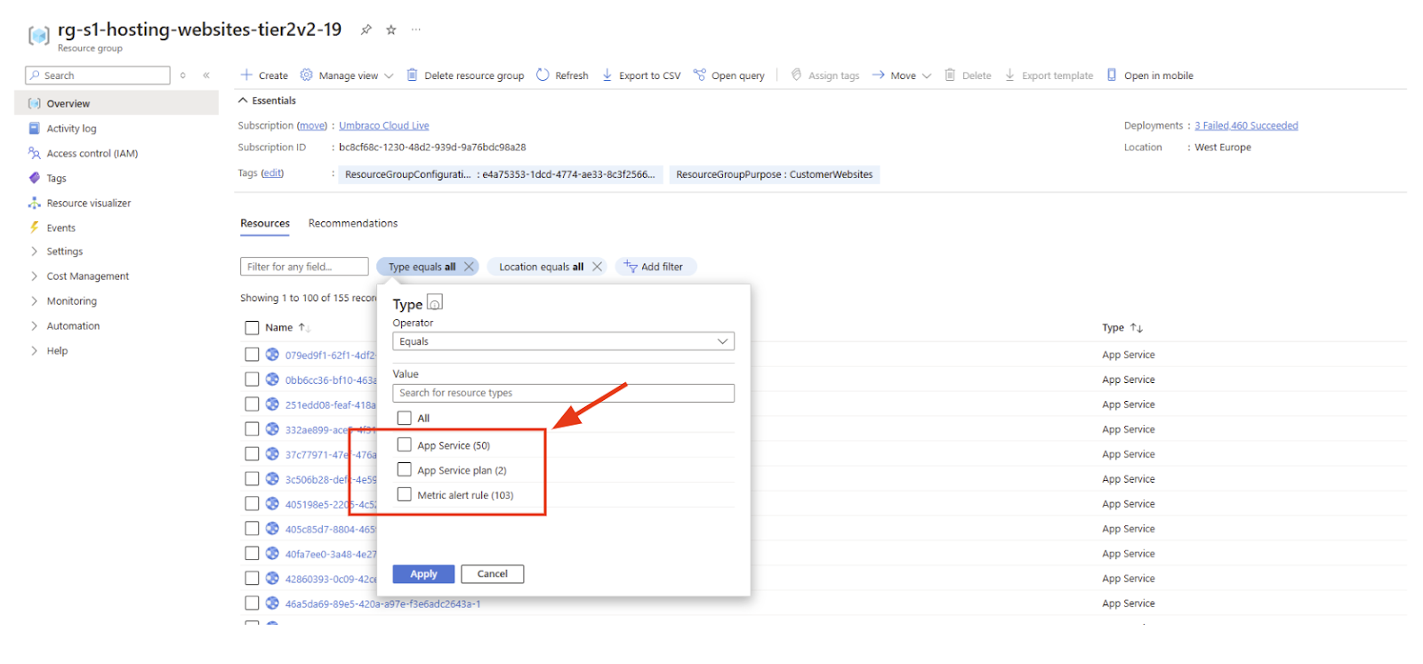The image size is (1423, 664).
Task: Mark resource group as favorite with star
Action: 390,29
